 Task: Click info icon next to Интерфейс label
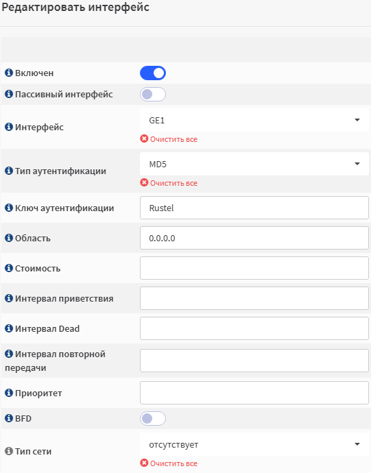[9, 127]
